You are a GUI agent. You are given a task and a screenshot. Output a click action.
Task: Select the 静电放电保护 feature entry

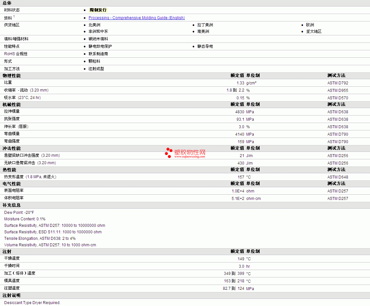pos(100,46)
